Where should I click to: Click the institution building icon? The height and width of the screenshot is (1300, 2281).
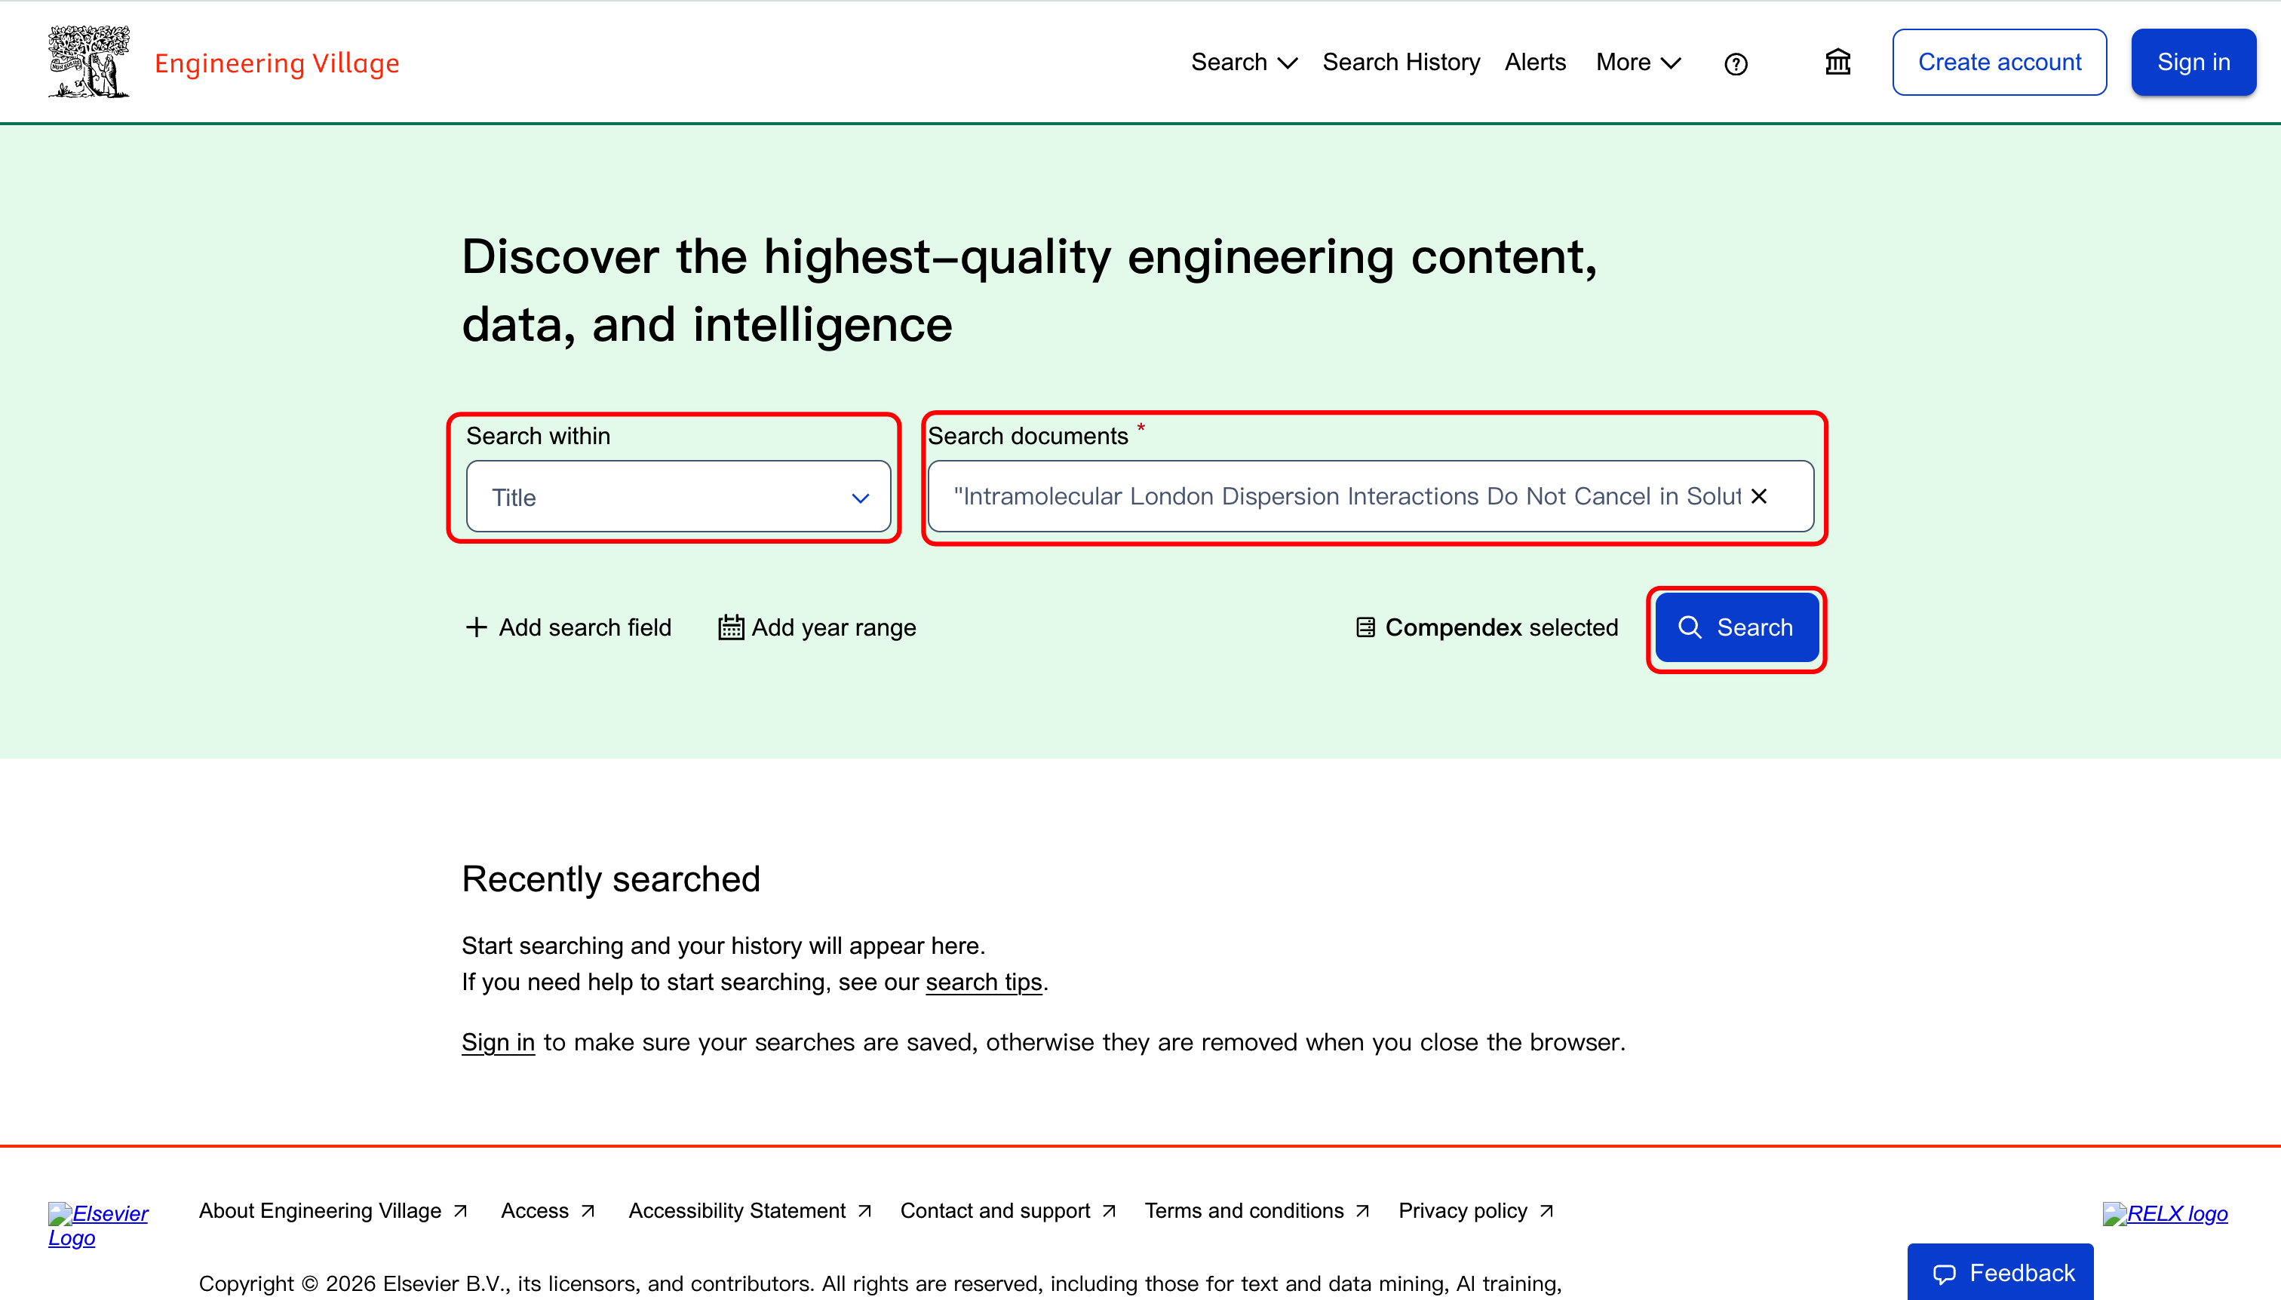1837,63
